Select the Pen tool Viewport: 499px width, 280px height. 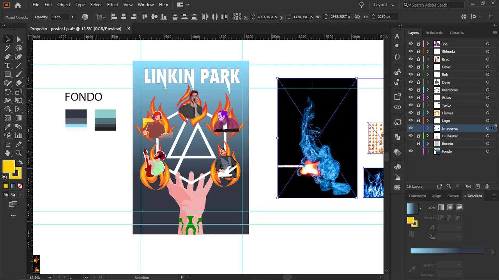point(7,57)
